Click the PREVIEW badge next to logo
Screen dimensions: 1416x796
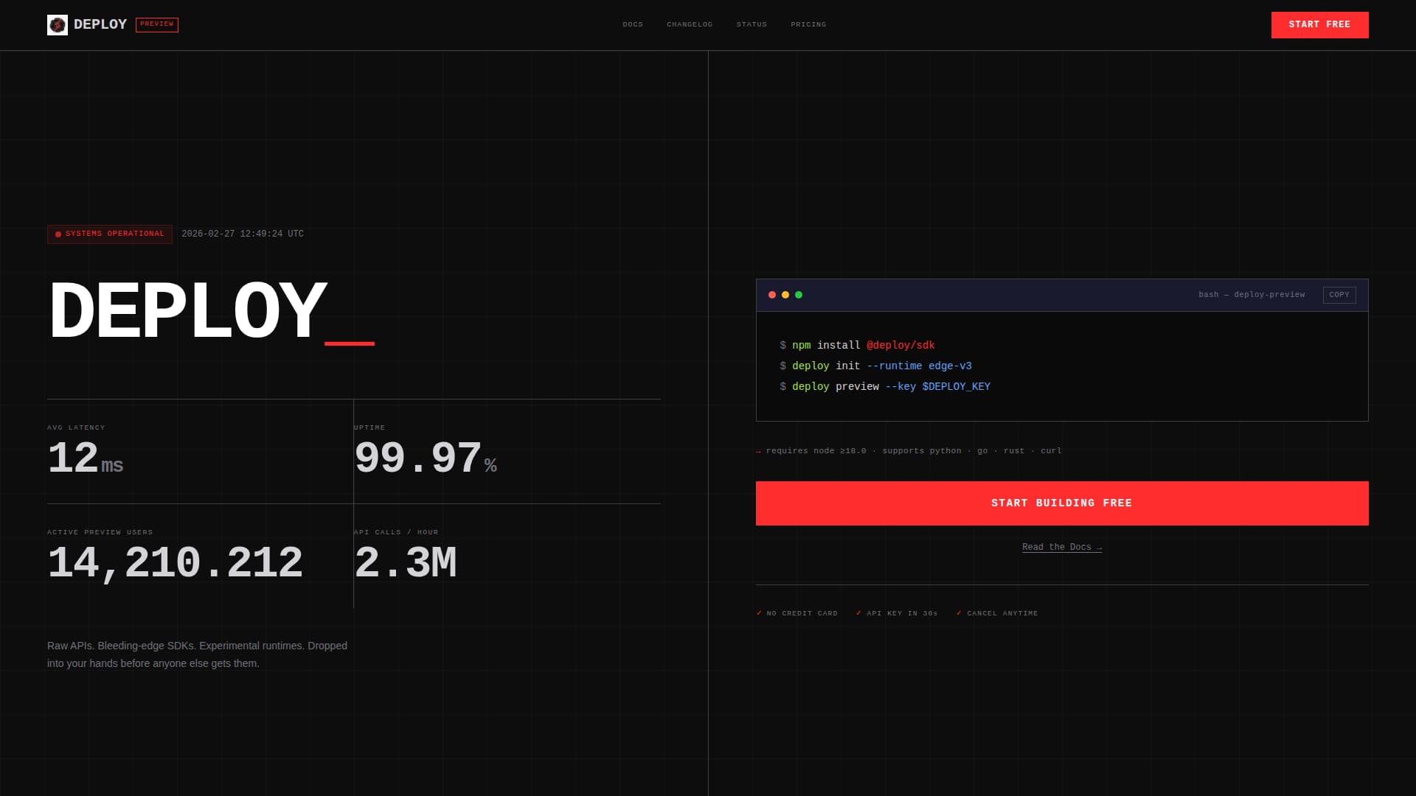(x=157, y=24)
